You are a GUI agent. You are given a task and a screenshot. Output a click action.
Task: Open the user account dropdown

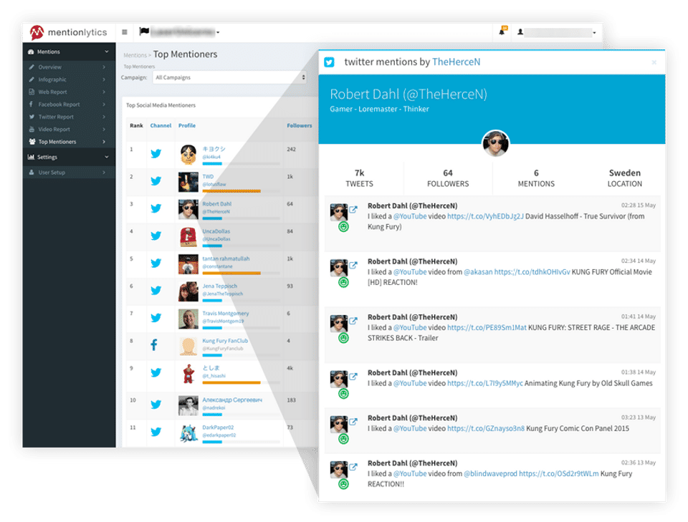pyautogui.click(x=557, y=32)
